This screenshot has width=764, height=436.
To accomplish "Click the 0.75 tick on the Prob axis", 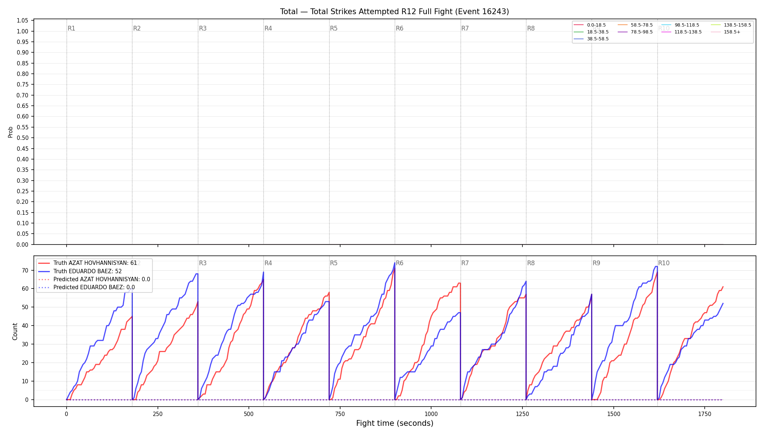I will click(x=23, y=85).
